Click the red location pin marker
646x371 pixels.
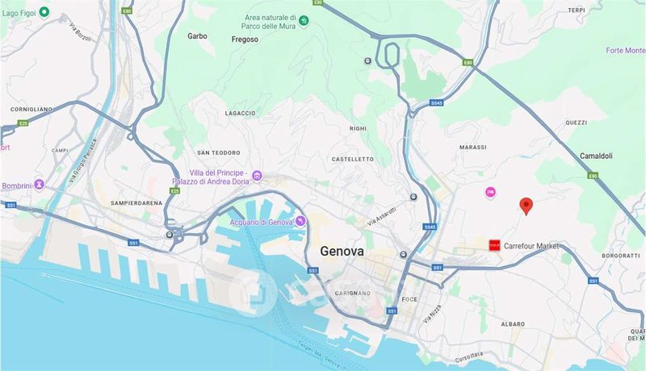pos(526,206)
